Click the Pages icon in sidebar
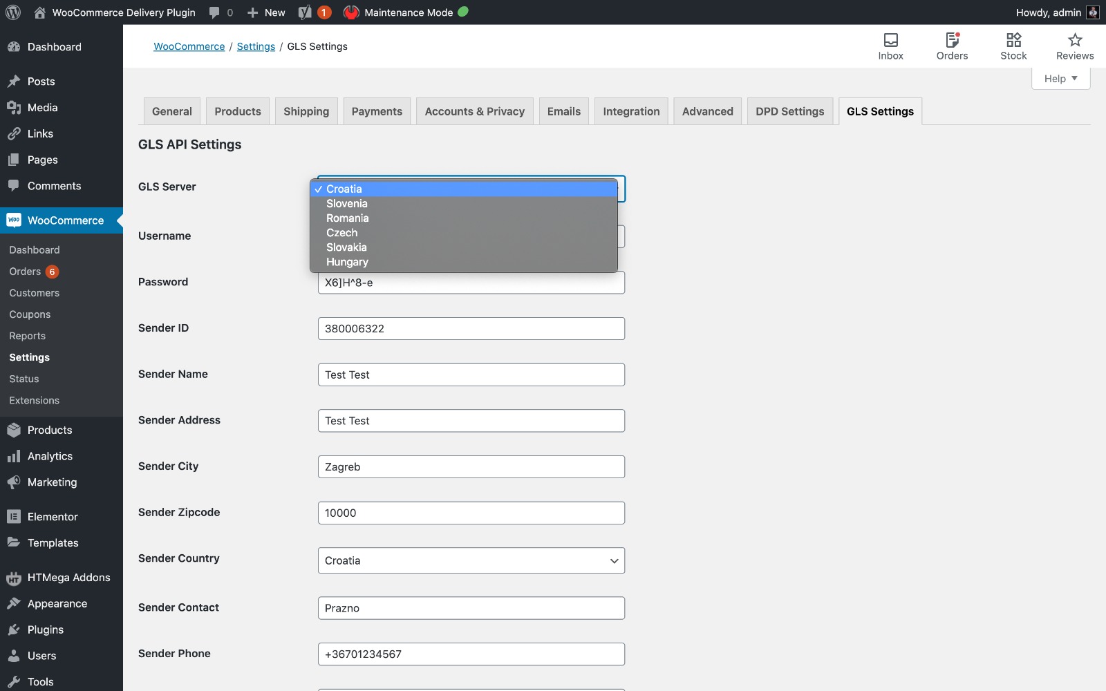 tap(14, 160)
